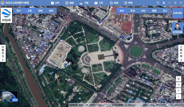This screenshot has width=184, height=107.
Task: Open the 设置 menu
Action: pos(114,3)
